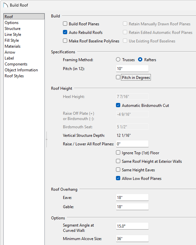Enable Same Roof Height at Exterior Walls
The height and width of the screenshot is (245, 196).
coord(118,161)
